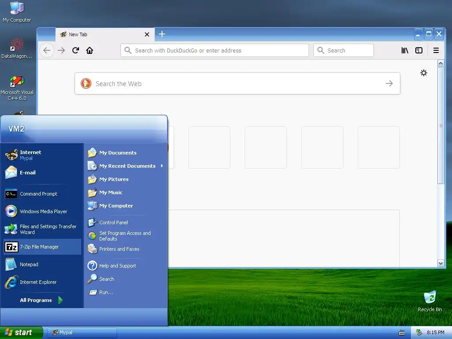The height and width of the screenshot is (339, 452).
Task: Click the Internet Explorer icon
Action: (11, 282)
